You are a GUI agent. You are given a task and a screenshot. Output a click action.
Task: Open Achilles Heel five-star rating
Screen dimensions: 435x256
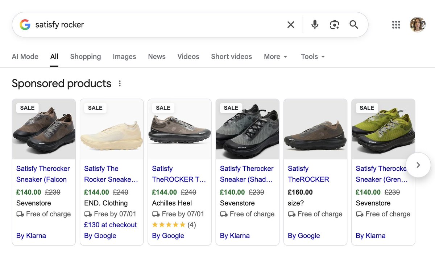pos(174,225)
